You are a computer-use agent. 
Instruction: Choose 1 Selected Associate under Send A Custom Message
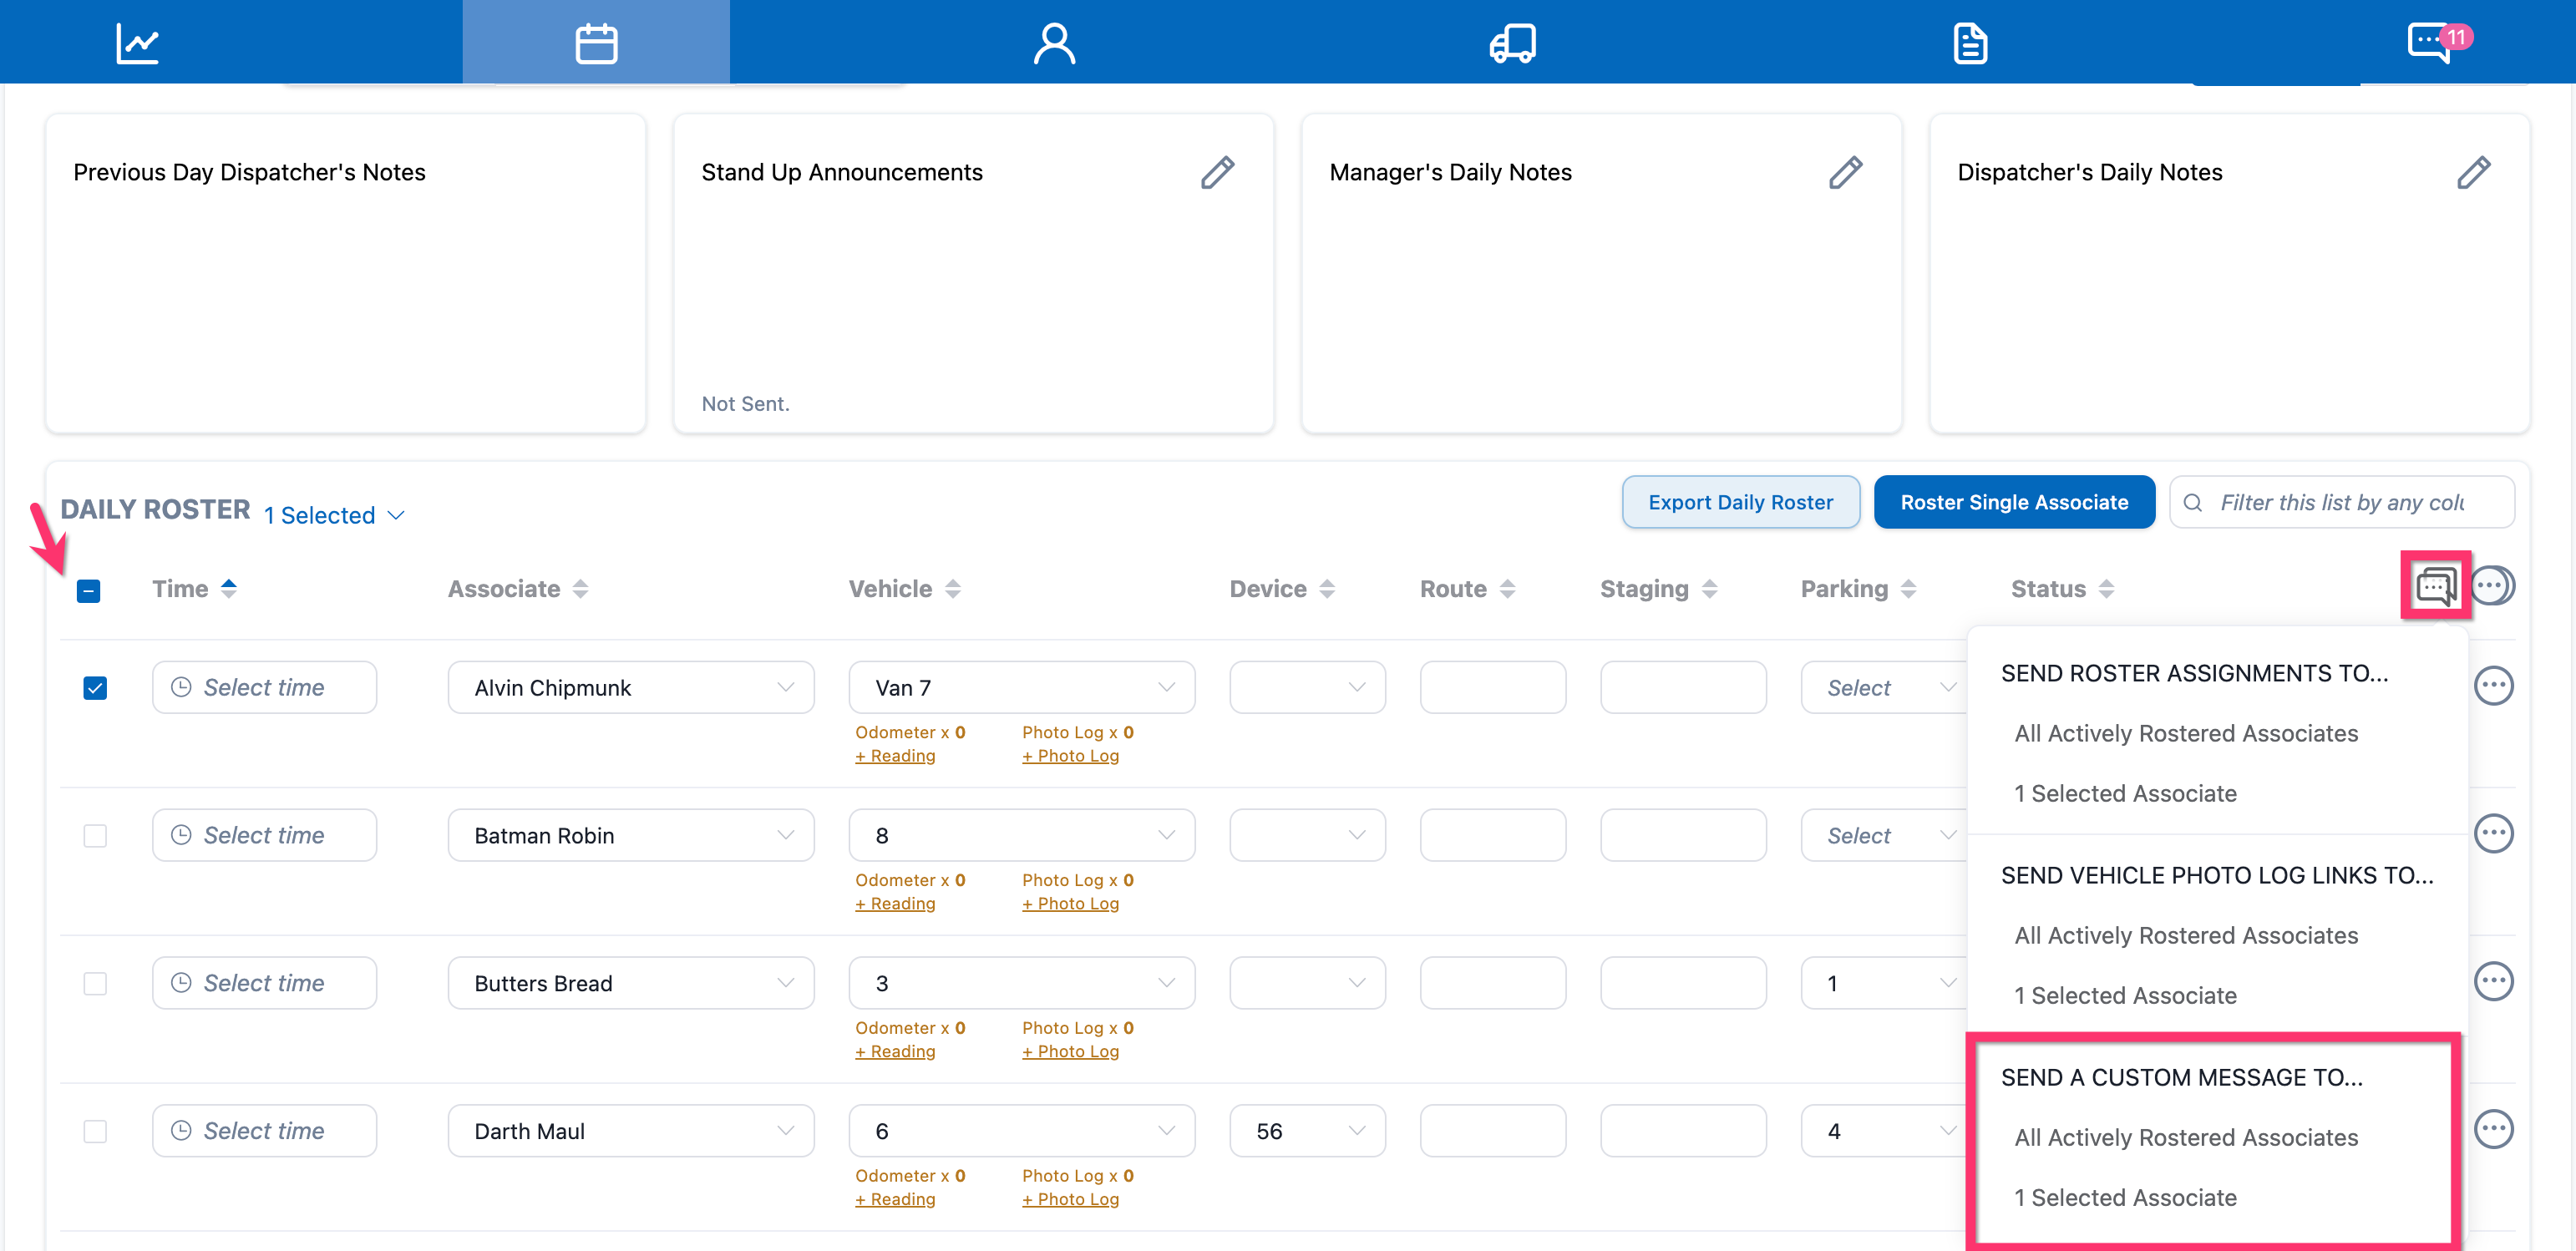pyautogui.click(x=2125, y=1197)
